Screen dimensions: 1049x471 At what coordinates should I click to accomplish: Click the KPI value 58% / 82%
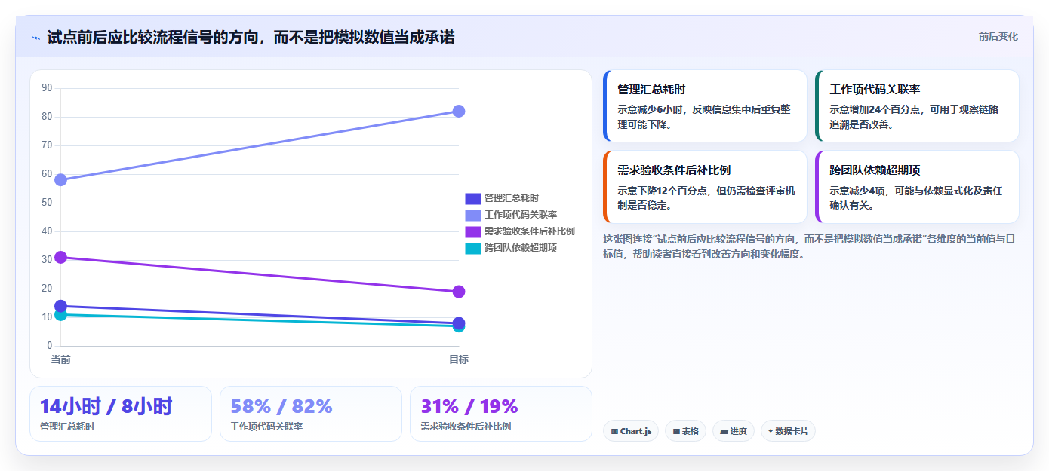point(281,406)
